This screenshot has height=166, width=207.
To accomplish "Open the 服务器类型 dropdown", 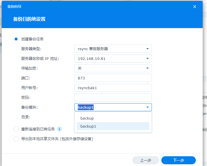I will pos(147,49).
